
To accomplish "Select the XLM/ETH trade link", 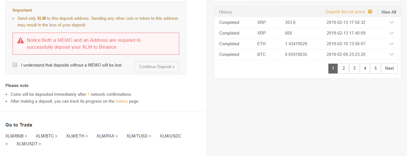I will [x=77, y=136].
